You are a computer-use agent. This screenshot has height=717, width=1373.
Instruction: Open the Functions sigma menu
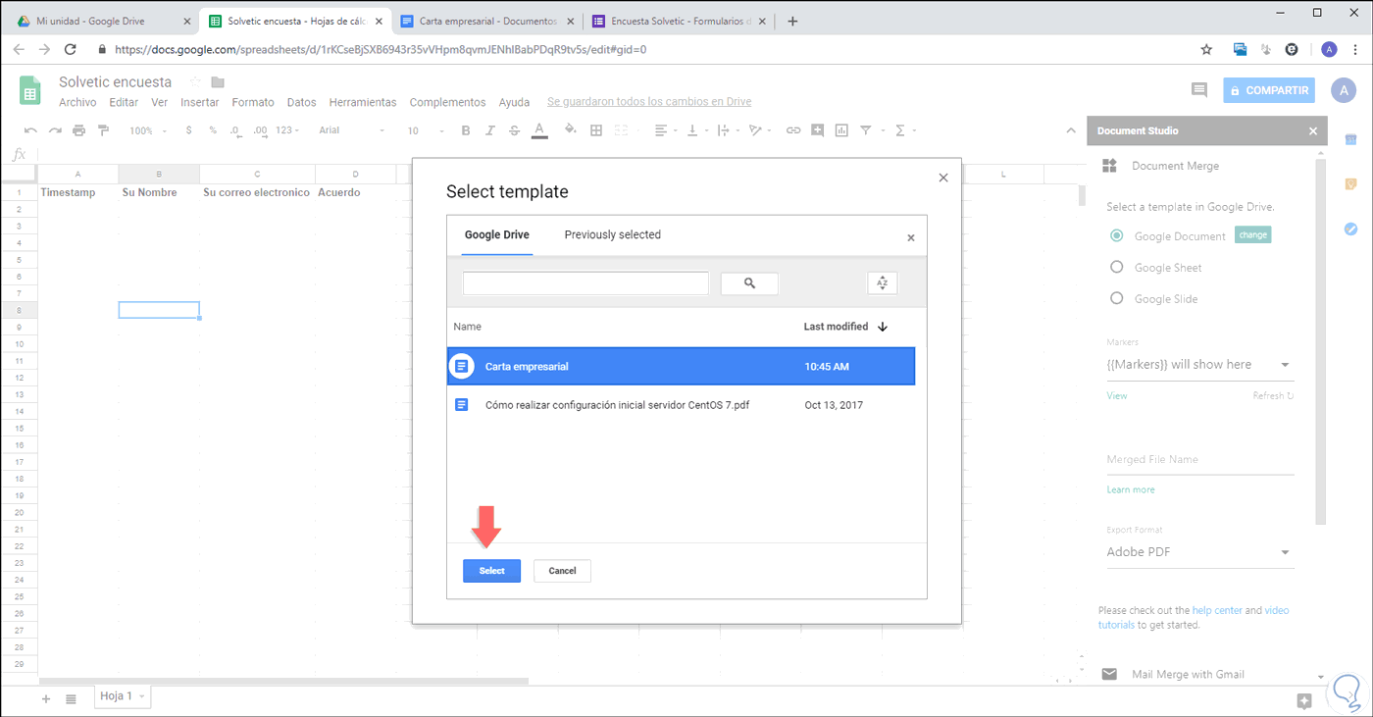click(904, 130)
